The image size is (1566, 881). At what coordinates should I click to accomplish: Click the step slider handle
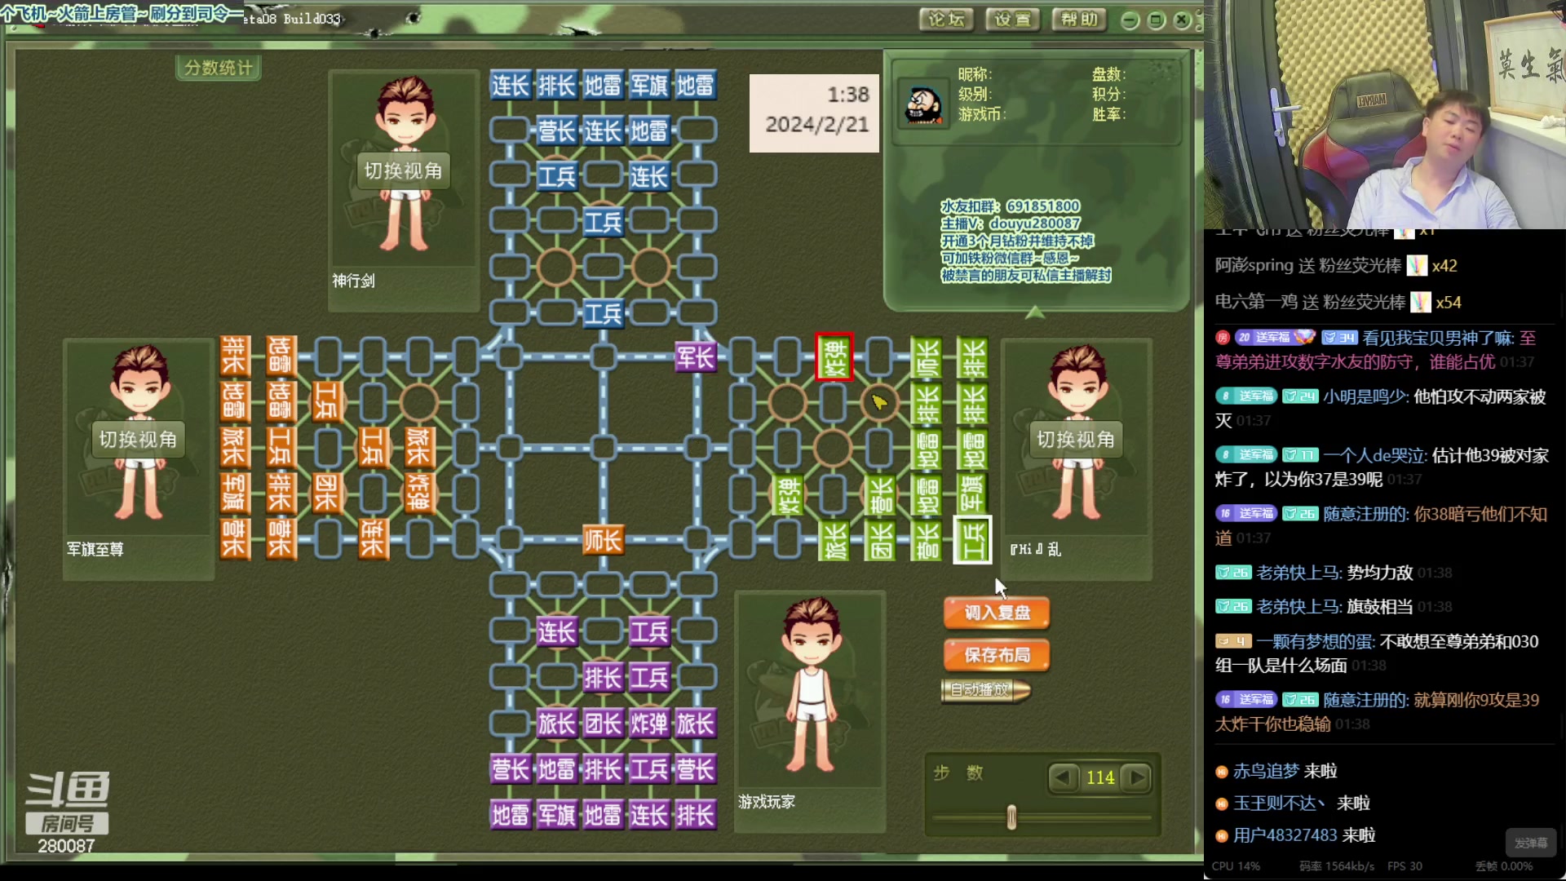pyautogui.click(x=1011, y=817)
